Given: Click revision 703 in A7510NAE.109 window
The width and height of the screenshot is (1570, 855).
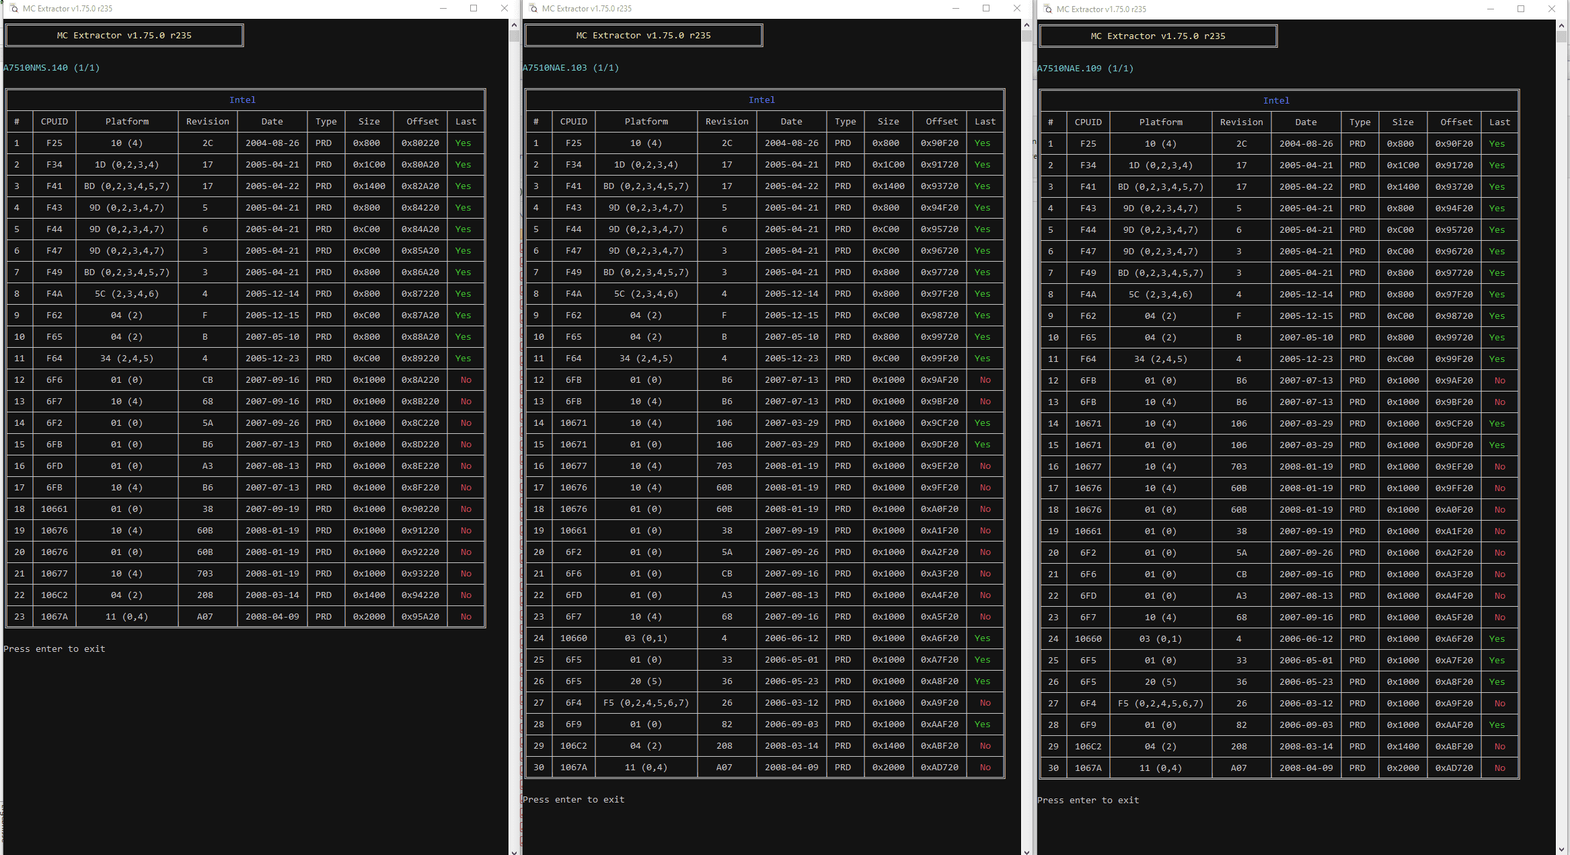Looking at the screenshot, I should click(x=1239, y=467).
